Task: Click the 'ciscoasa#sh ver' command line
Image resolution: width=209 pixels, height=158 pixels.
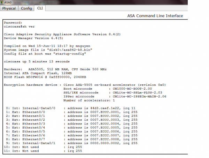Action: (19, 27)
